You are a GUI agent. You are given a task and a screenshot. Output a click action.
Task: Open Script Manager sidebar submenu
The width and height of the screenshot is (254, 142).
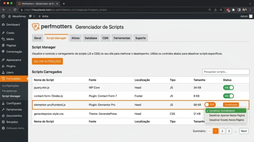(x=11, y=96)
